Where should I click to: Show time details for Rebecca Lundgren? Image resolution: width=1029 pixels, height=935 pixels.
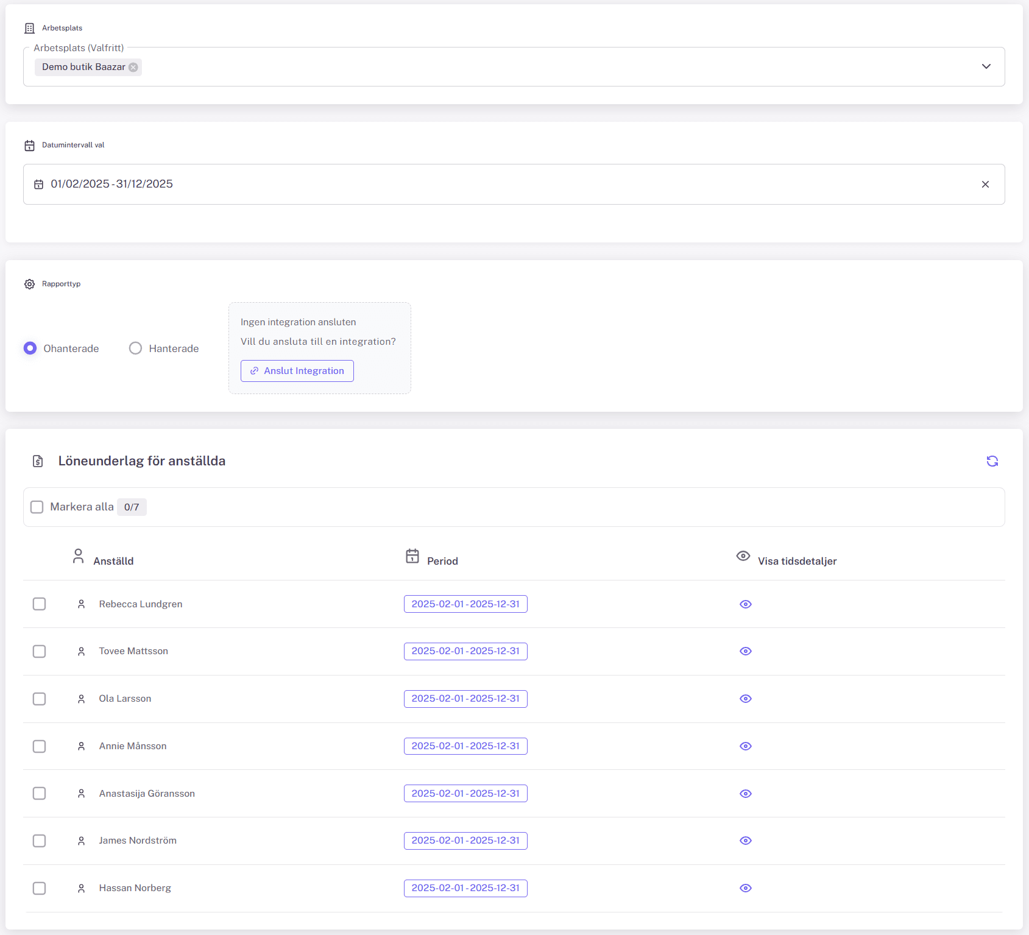pos(745,604)
